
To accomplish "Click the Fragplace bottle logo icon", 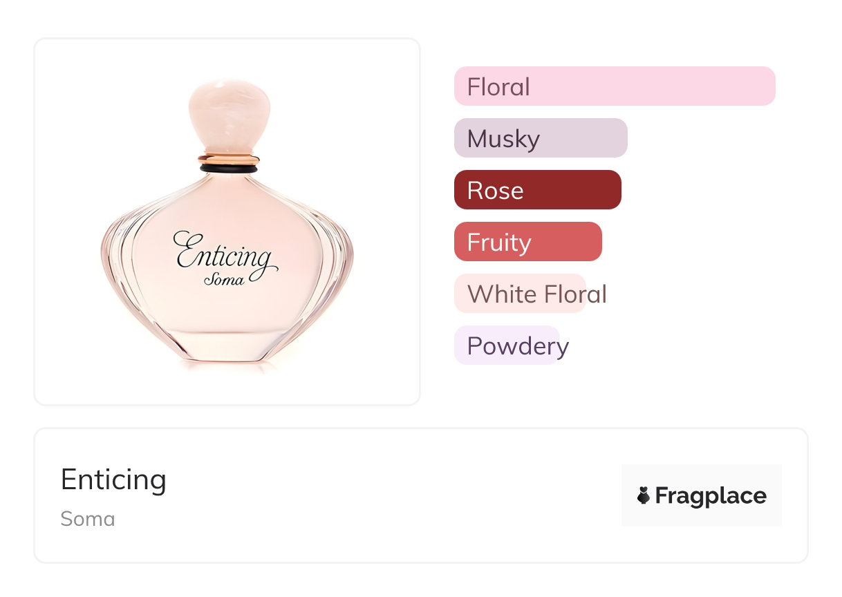I will [644, 495].
